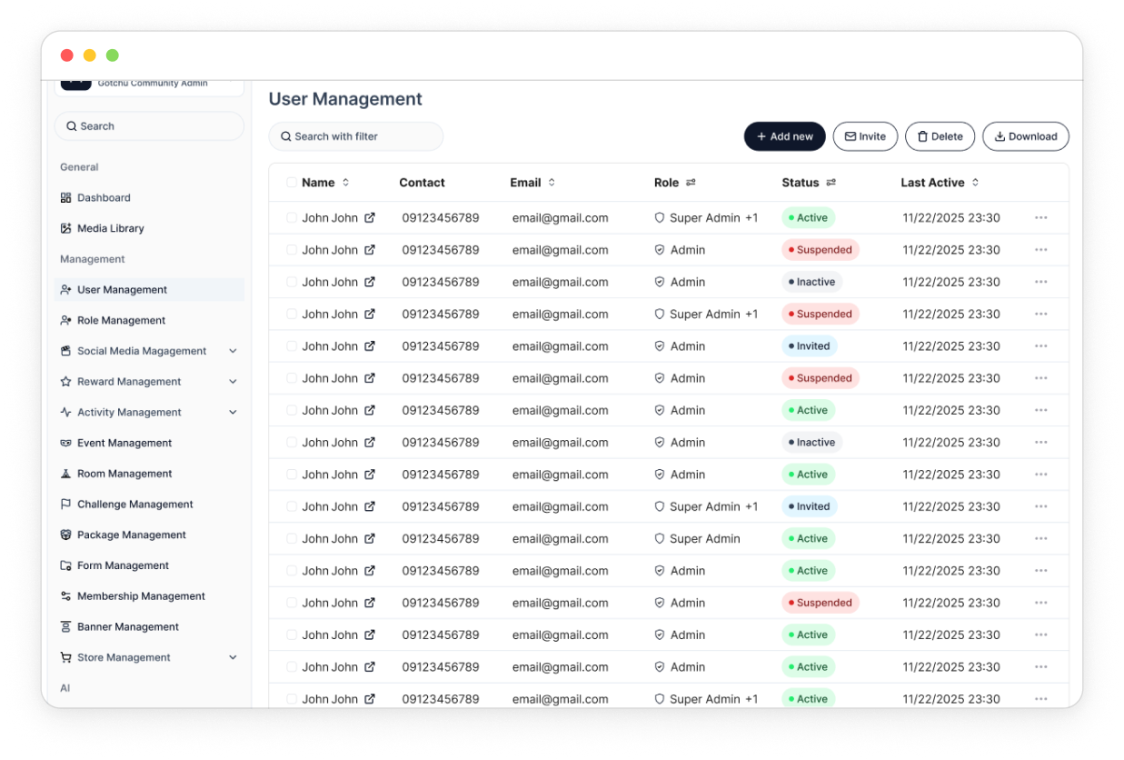1124x760 pixels.
Task: Click the Role column filter icon
Action: click(x=691, y=183)
